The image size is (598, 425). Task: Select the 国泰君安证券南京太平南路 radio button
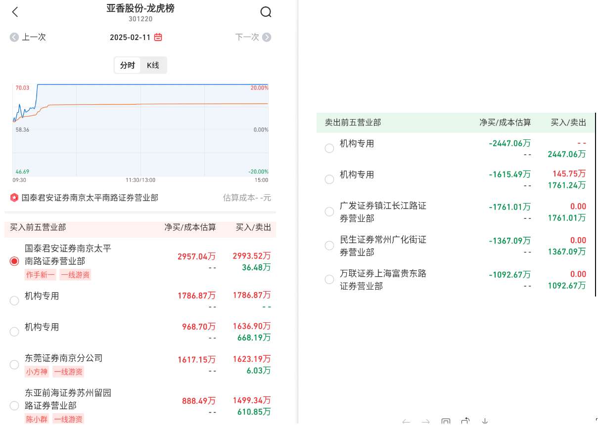coord(14,261)
